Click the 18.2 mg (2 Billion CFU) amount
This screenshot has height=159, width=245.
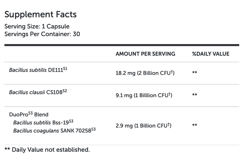tap(145, 73)
